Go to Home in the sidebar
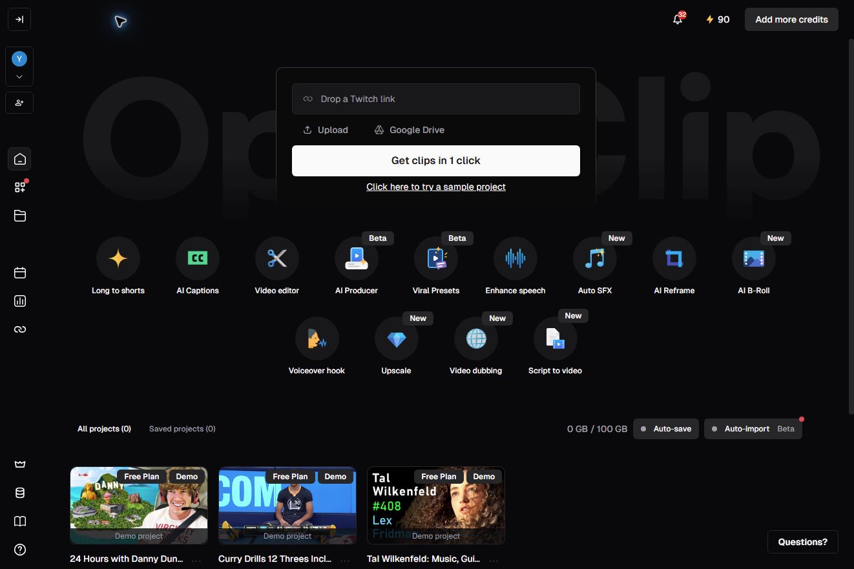Image resolution: width=854 pixels, height=569 pixels. click(20, 159)
